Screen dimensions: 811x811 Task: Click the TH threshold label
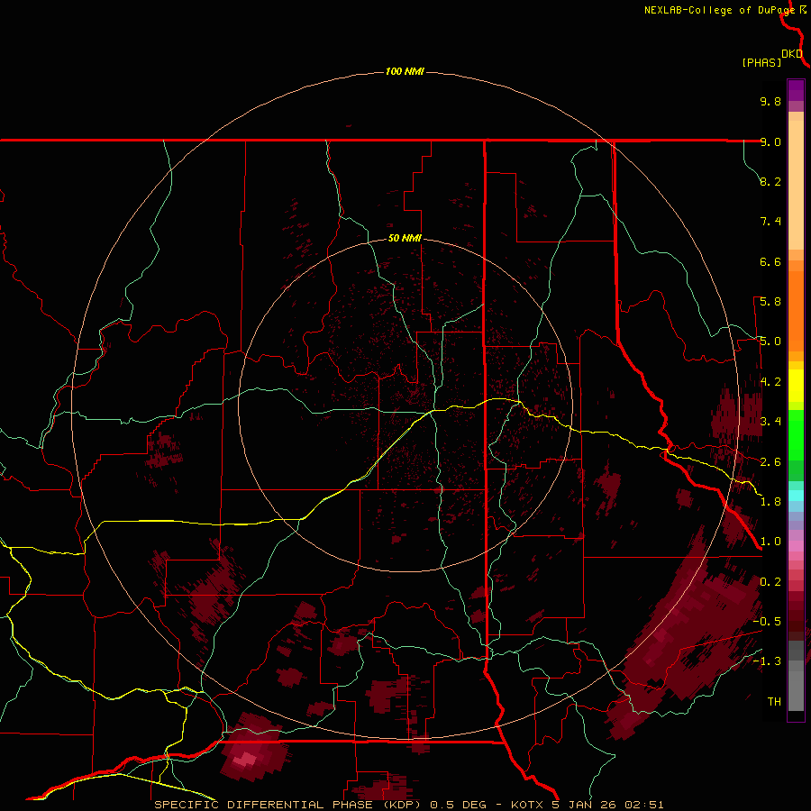774,702
